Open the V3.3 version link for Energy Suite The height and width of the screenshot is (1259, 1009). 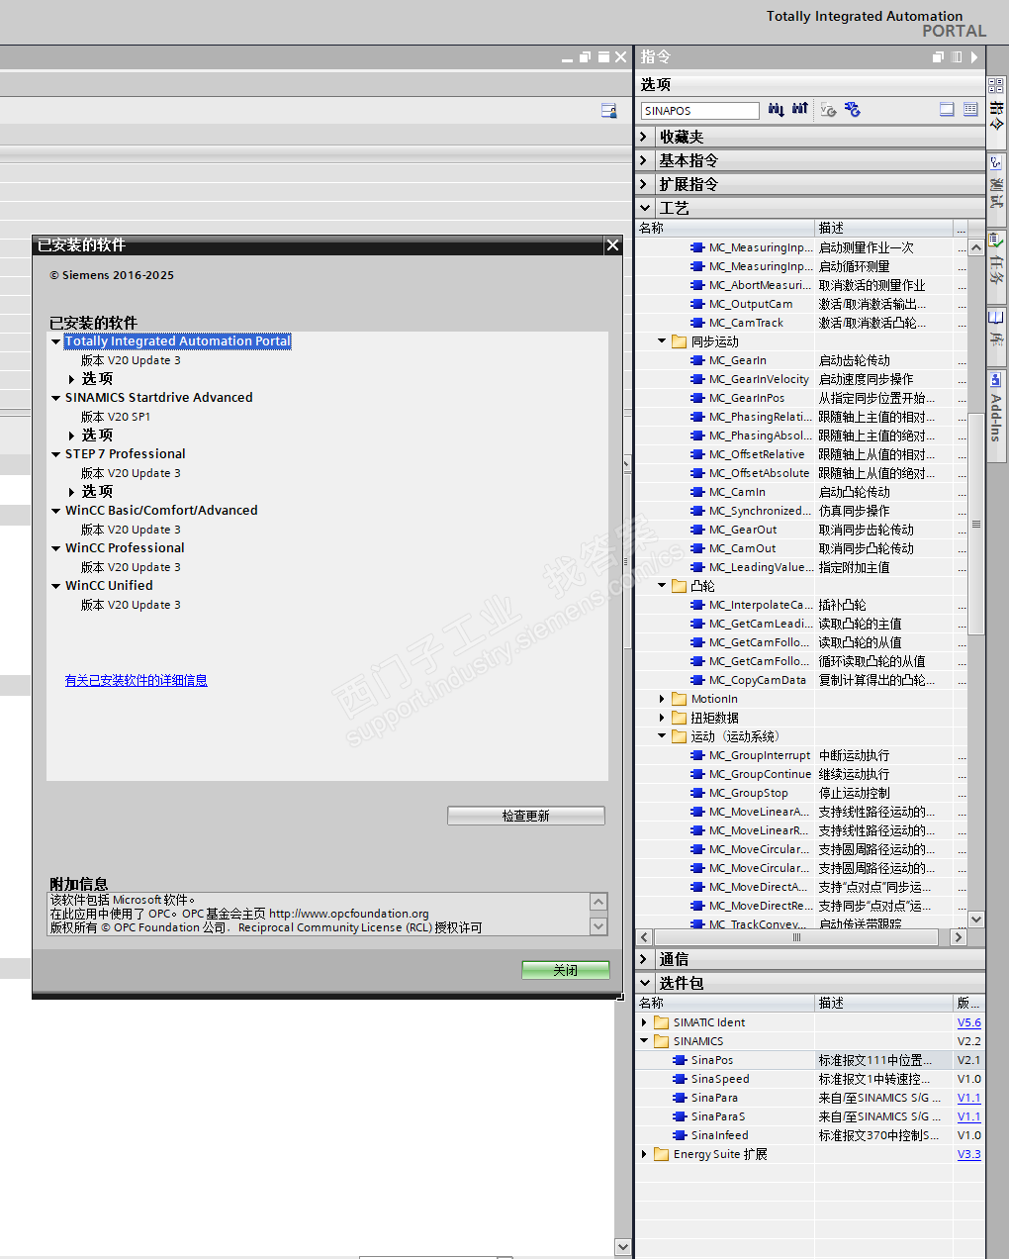point(969,1154)
